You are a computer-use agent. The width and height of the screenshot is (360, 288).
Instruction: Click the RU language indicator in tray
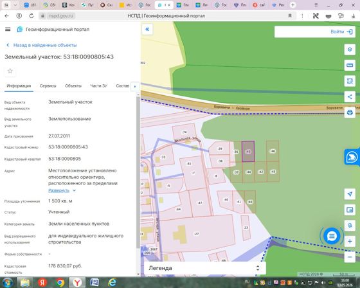(x=247, y=282)
